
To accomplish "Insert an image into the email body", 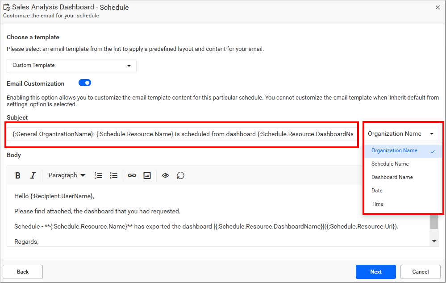I will (x=147, y=175).
